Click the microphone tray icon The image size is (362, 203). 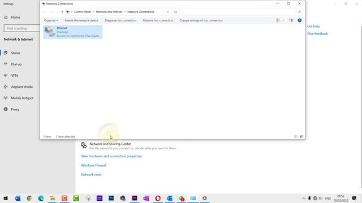pyautogui.click(x=309, y=198)
